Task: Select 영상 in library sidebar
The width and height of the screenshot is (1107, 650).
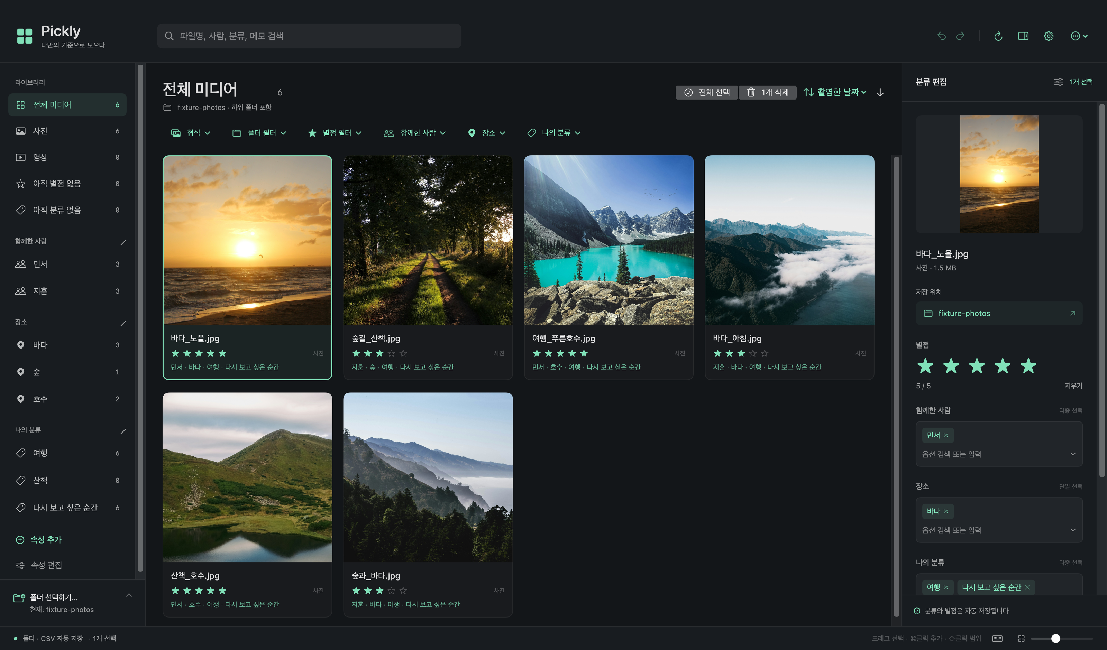Action: 67,157
